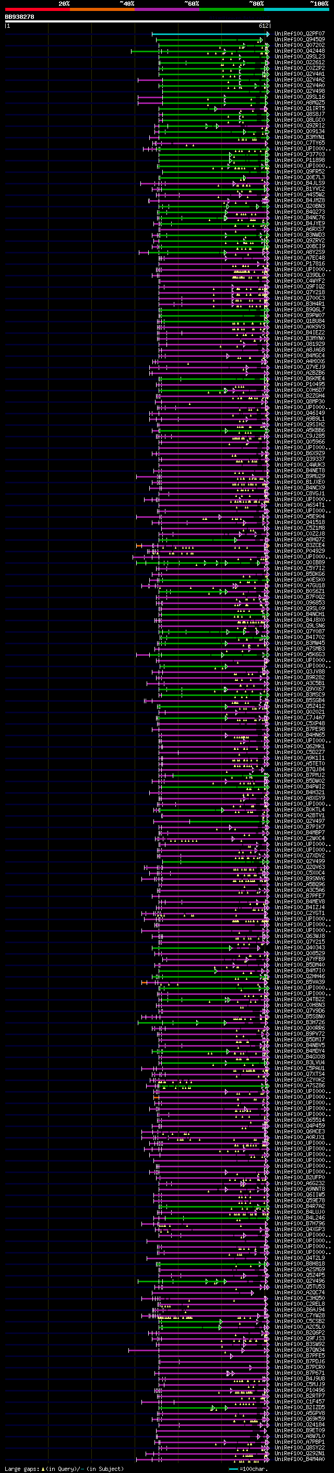Screen dimensions: 334x1473
Task: Click the white query sequence bar
Action: [137, 22]
